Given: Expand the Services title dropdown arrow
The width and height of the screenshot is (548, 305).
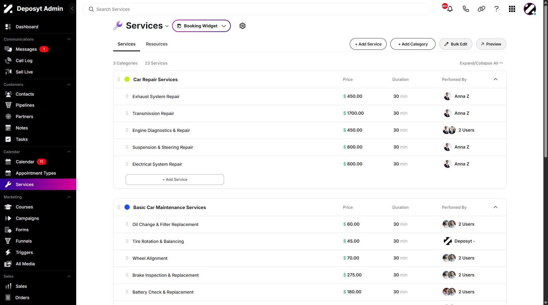Looking at the screenshot, I should [x=167, y=26].
